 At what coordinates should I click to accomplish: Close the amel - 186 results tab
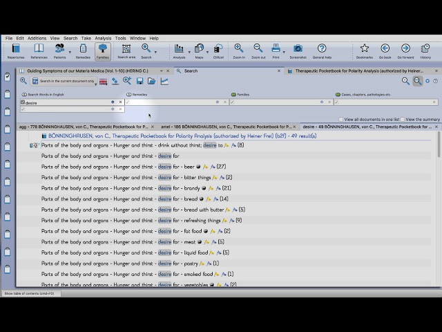(294, 127)
